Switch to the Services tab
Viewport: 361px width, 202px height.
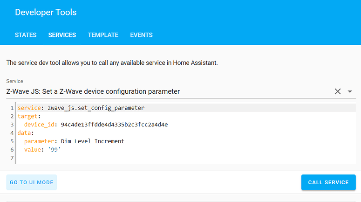tap(62, 35)
